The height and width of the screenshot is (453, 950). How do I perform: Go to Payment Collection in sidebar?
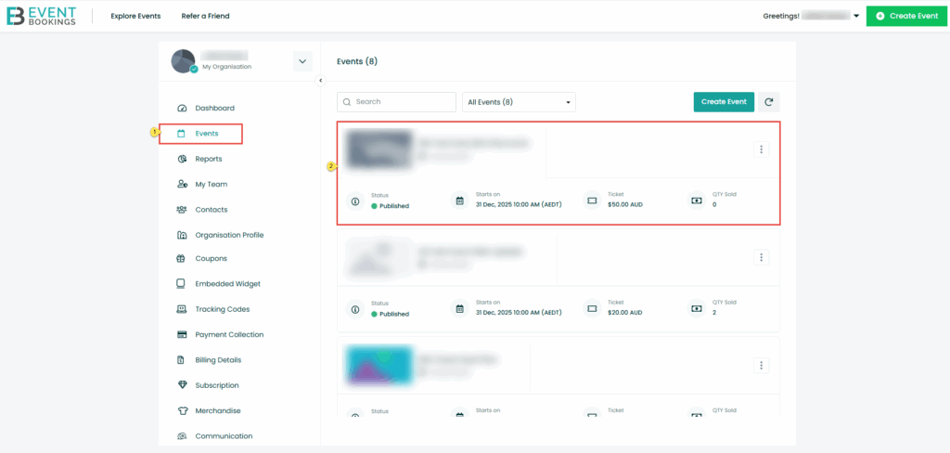pyautogui.click(x=228, y=334)
